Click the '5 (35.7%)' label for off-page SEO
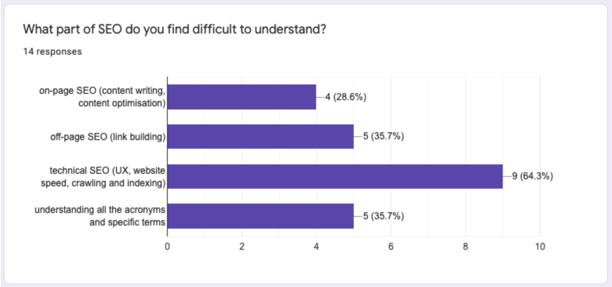The image size is (612, 287). pyautogui.click(x=383, y=137)
